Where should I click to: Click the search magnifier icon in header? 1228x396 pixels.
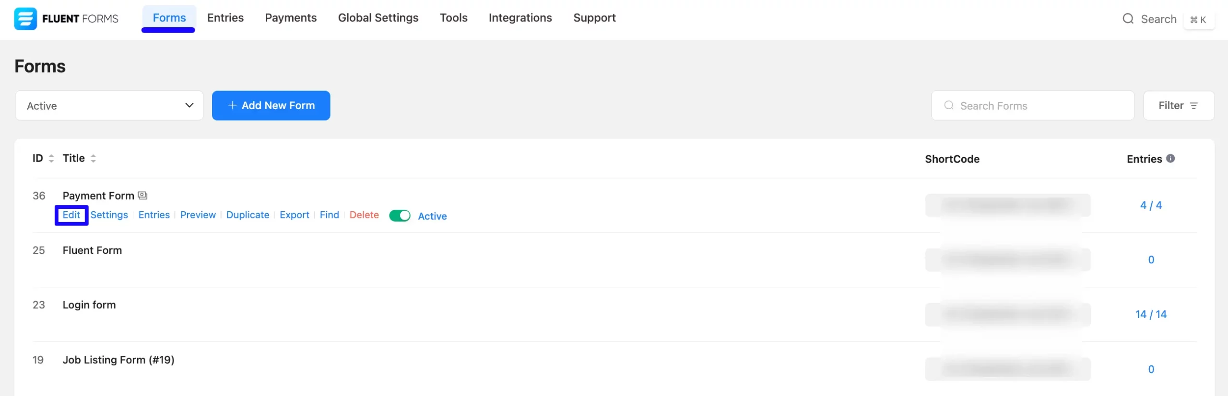(x=1128, y=19)
